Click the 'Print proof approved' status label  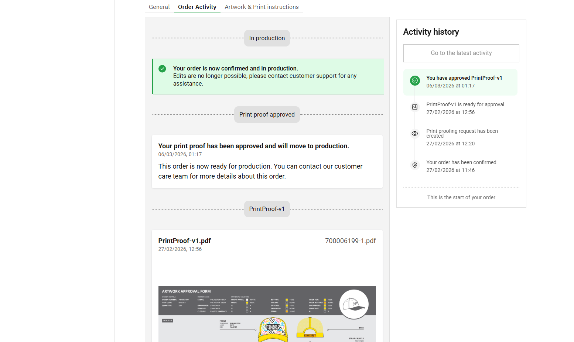click(267, 115)
